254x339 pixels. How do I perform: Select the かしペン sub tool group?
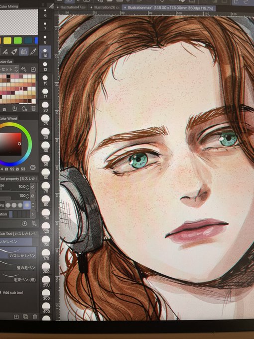click(x=16, y=242)
